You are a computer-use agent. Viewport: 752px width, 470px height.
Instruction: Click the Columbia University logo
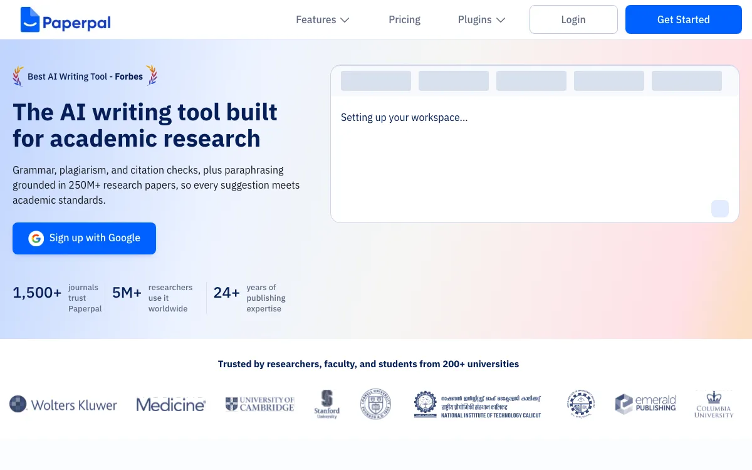coord(714,404)
